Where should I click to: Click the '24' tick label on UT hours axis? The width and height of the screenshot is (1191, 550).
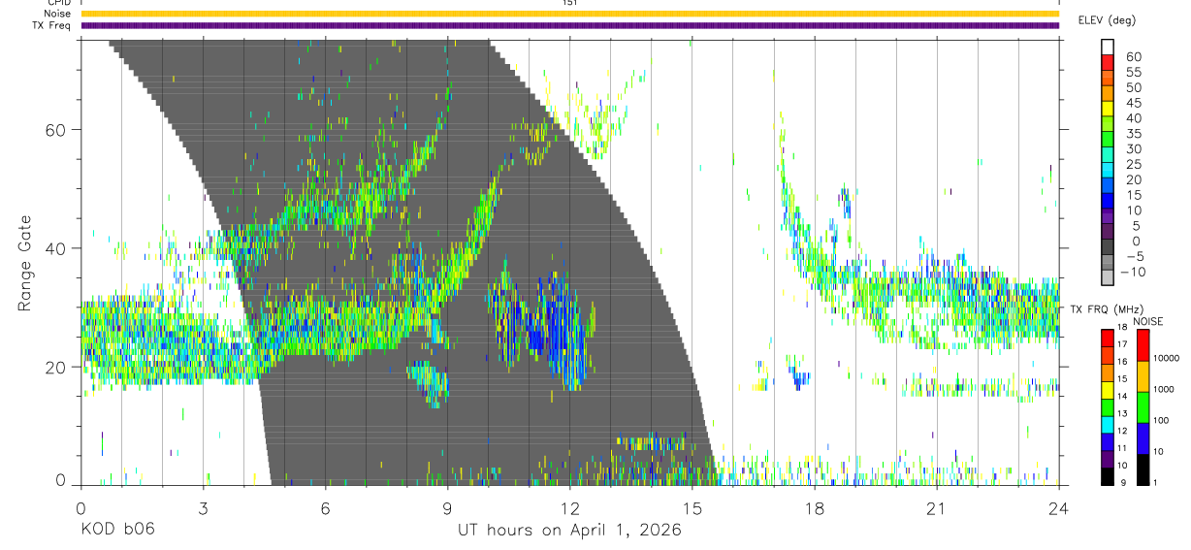[x=1058, y=507]
